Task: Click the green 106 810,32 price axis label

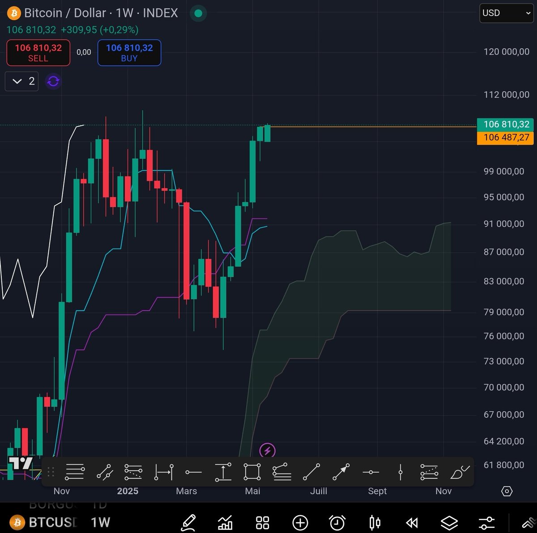Action: [505, 124]
